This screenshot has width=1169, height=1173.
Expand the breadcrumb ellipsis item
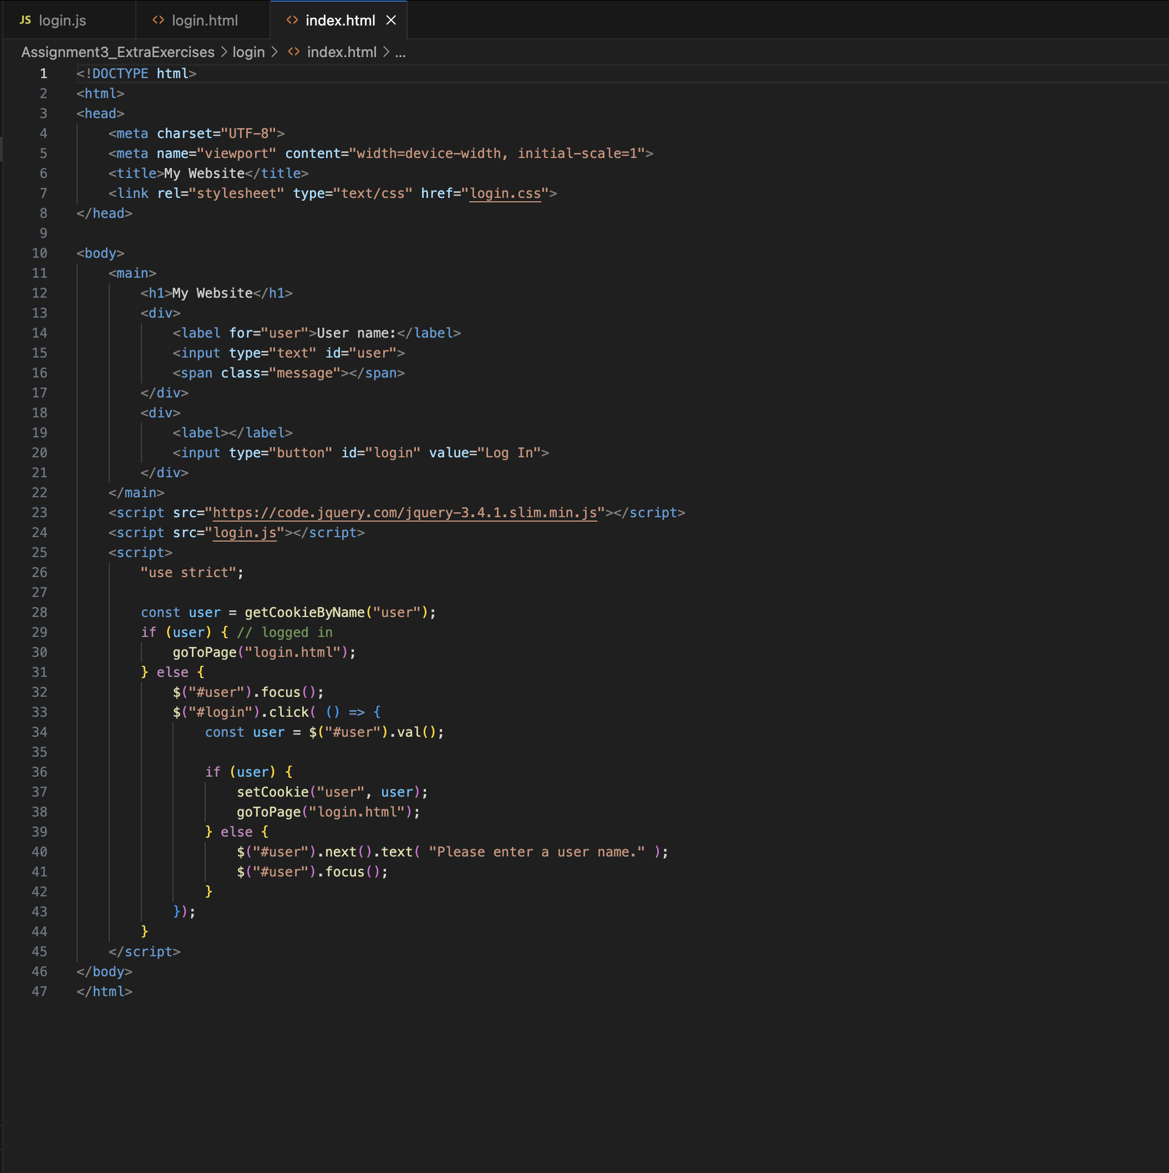coord(400,52)
